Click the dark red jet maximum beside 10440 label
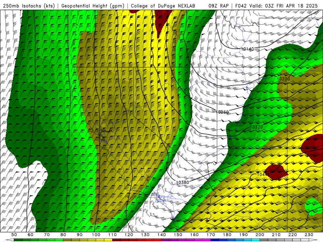The image size is (323, 242). tap(277, 172)
